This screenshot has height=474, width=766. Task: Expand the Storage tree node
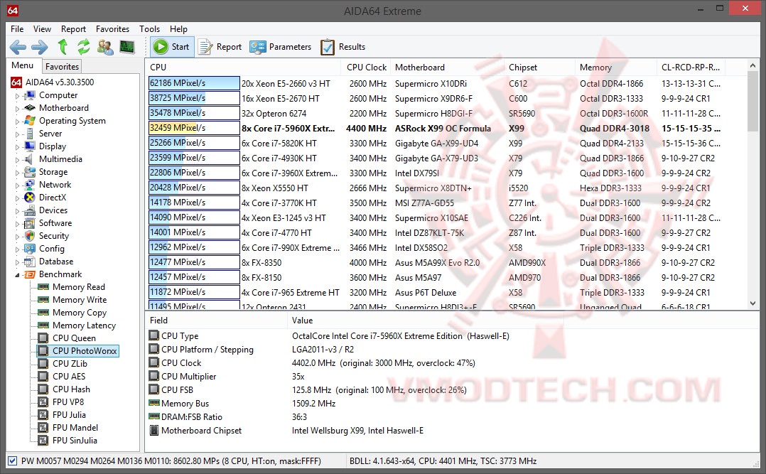[18, 173]
